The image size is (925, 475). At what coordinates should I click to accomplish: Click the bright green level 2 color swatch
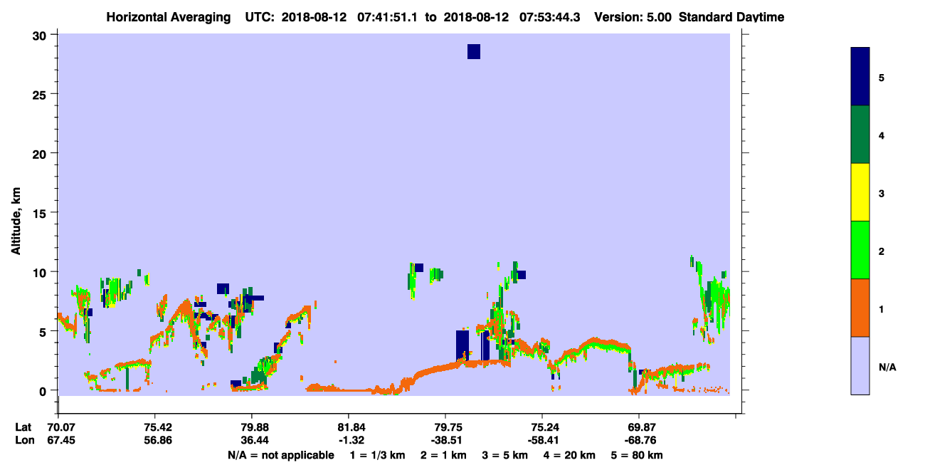(860, 250)
